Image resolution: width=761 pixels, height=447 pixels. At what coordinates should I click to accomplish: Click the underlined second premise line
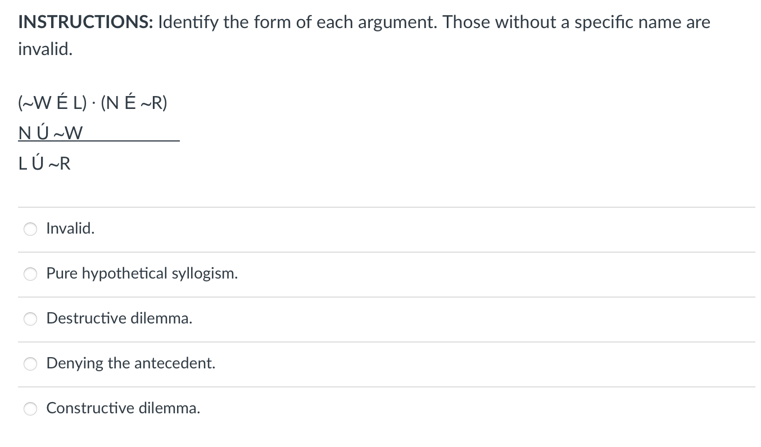coord(51,133)
